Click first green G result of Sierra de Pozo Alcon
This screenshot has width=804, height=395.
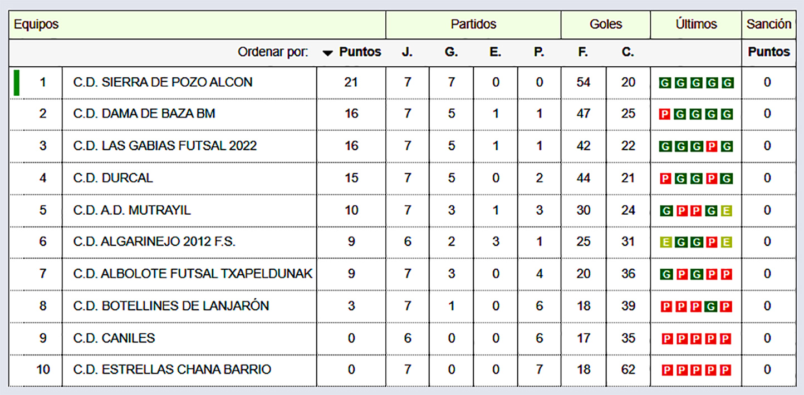click(x=664, y=83)
